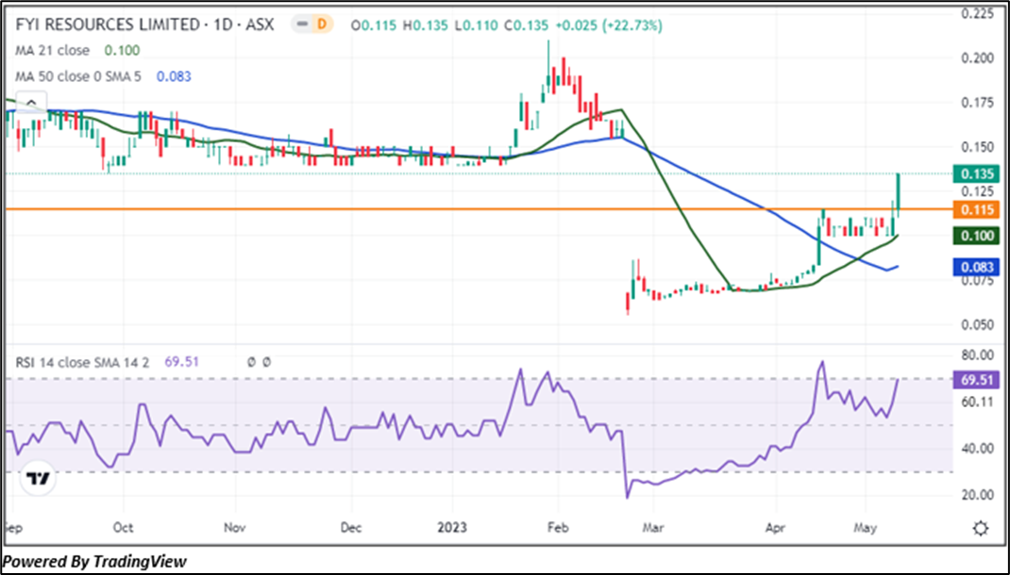Click the Apr label on time axis
This screenshot has height=575, width=1010.
pos(776,528)
